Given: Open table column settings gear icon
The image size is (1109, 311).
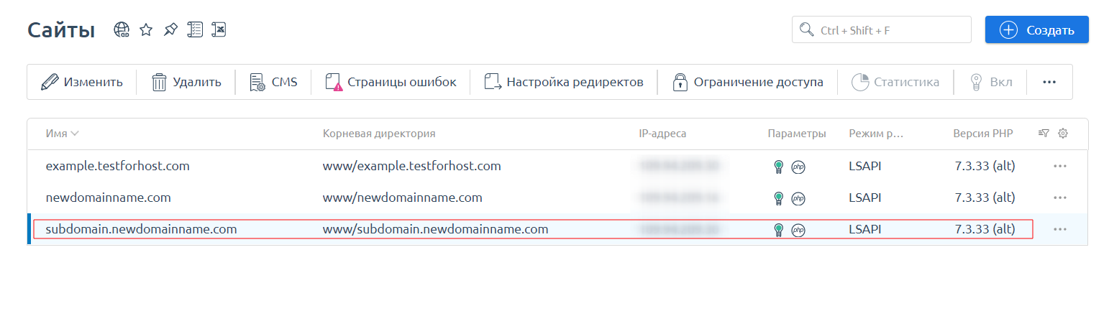Looking at the screenshot, I should (1063, 133).
